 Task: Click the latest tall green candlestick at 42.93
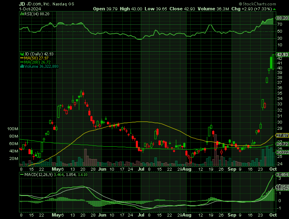click(x=273, y=62)
